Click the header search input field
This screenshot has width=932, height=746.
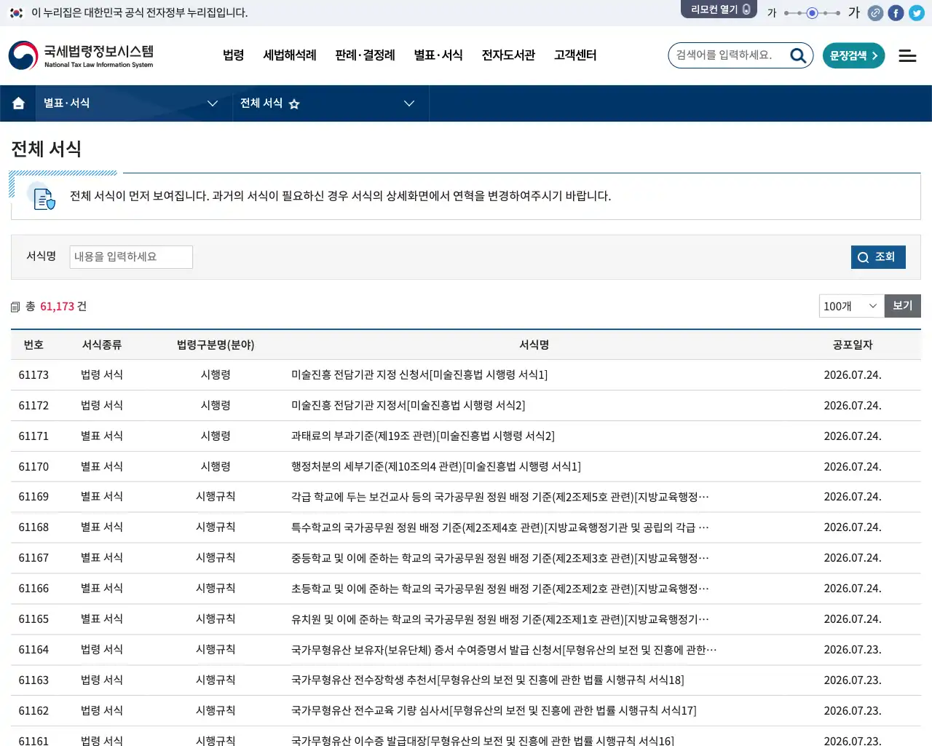(728, 55)
